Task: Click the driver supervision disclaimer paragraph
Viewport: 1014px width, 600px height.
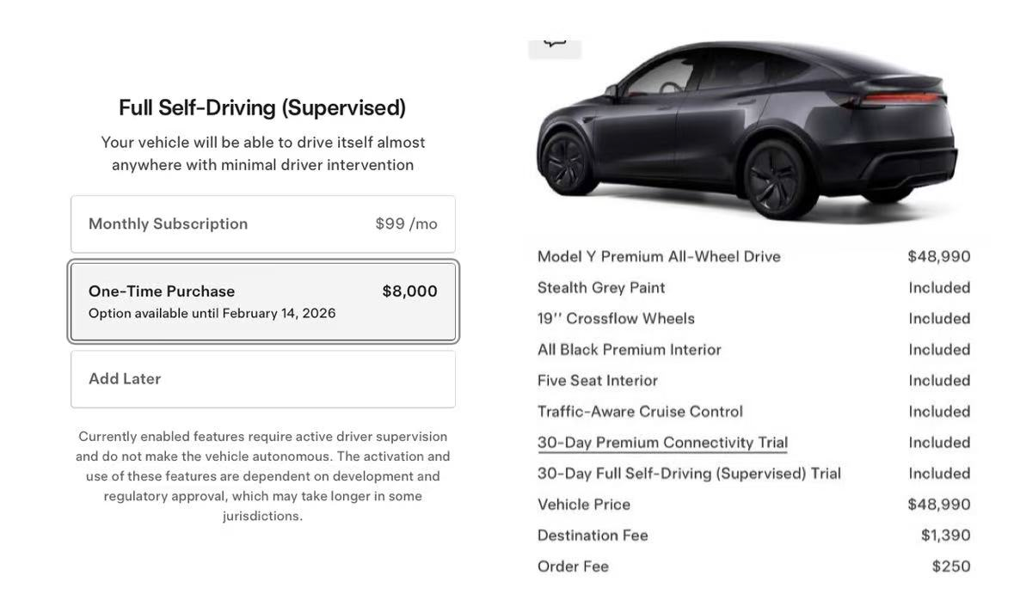Action: tap(262, 476)
